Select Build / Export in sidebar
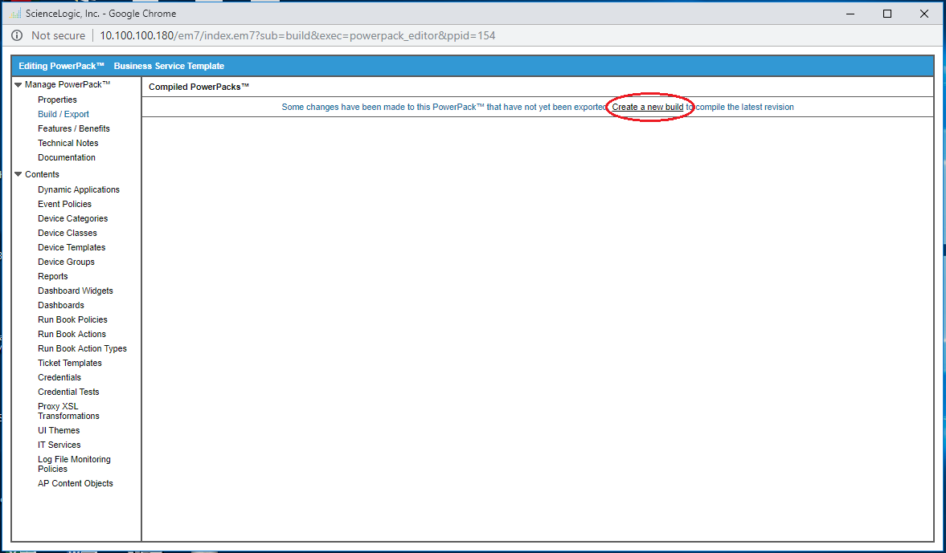The width and height of the screenshot is (946, 553). (63, 115)
